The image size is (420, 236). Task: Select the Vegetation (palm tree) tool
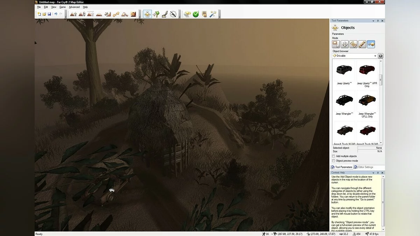point(156,14)
